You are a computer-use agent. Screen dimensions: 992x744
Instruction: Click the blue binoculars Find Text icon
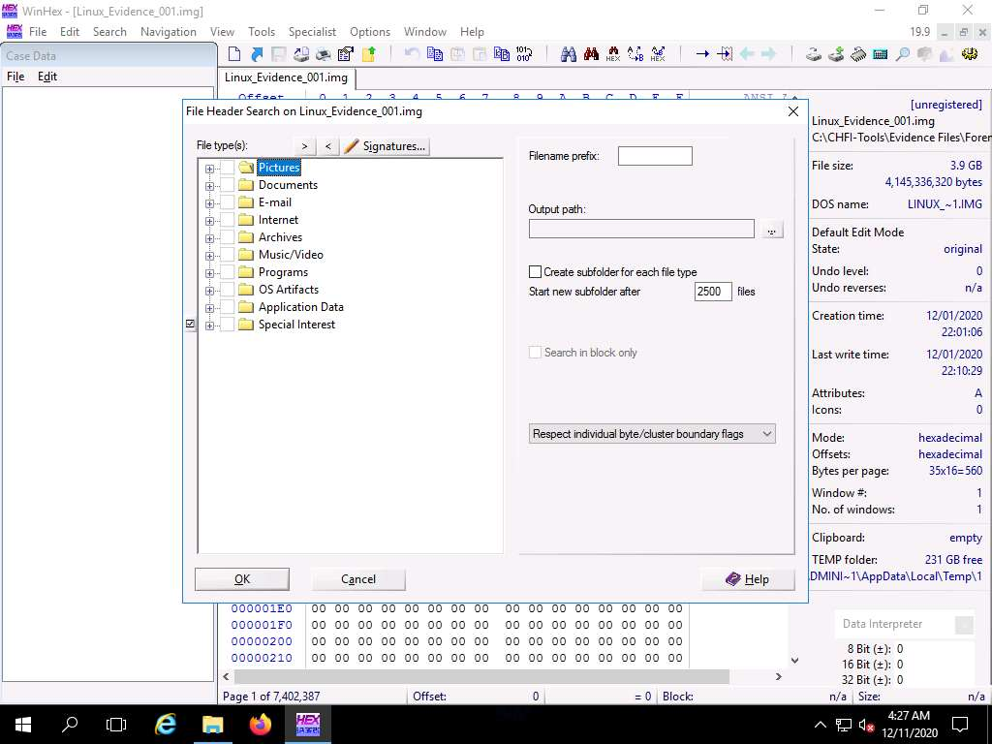568,54
